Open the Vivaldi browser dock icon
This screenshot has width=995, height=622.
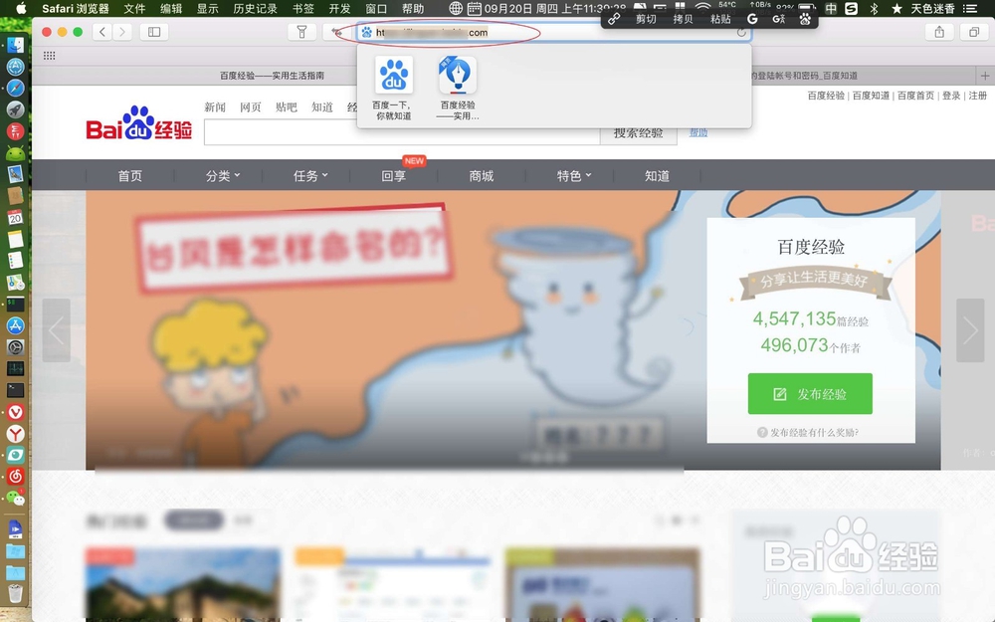(x=15, y=412)
